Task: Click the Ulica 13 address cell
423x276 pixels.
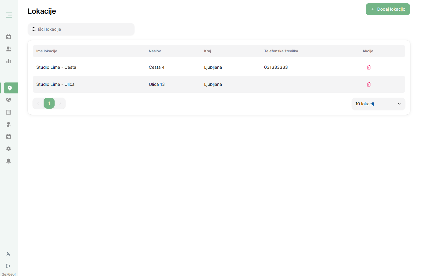Action: coord(157,84)
